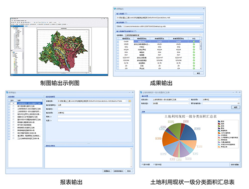Toggle the first checkbox below the pie chart
Viewport: 249px width, 189px height.
point(142,165)
